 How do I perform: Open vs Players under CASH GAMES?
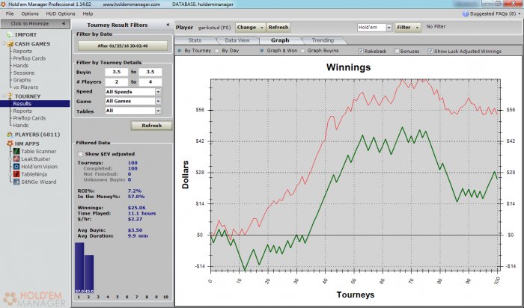[25, 87]
